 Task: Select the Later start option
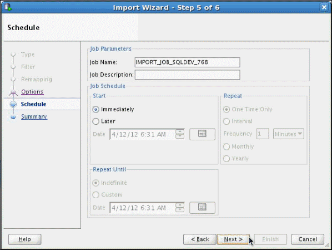coord(104,121)
